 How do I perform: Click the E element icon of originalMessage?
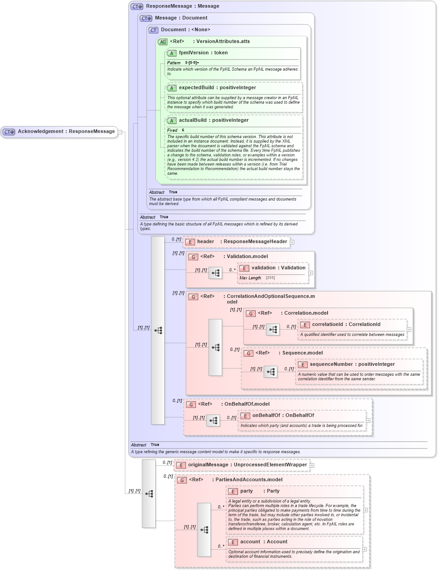click(x=181, y=465)
